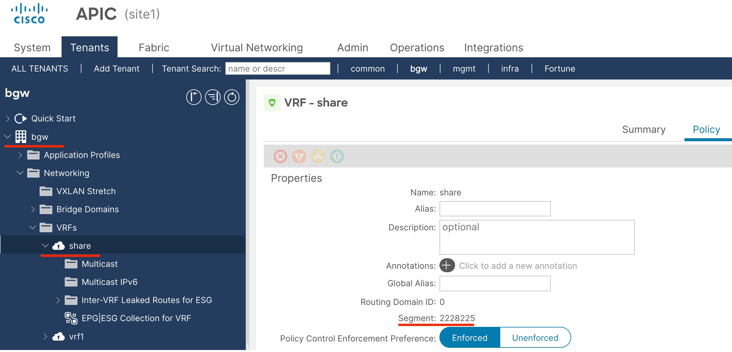
Task: Set policy enforcement to Enforced
Action: click(x=470, y=337)
